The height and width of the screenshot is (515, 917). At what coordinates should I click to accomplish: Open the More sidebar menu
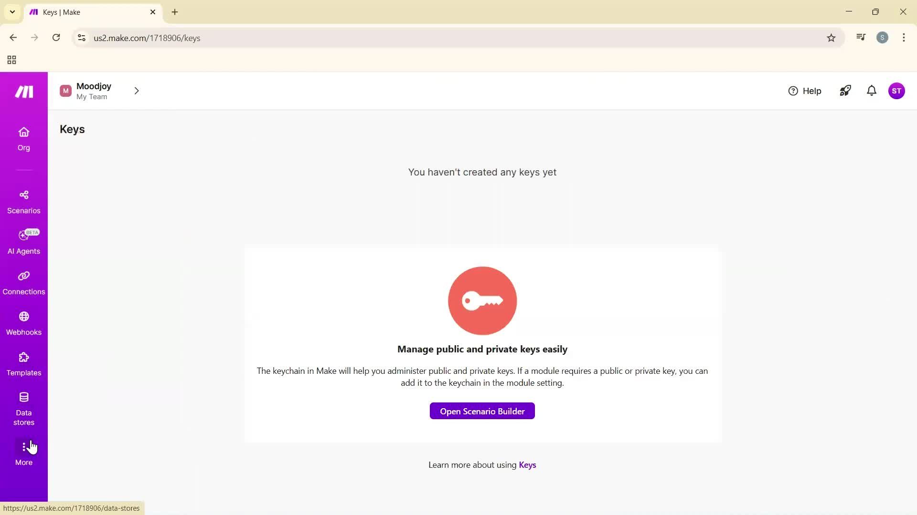[23, 452]
